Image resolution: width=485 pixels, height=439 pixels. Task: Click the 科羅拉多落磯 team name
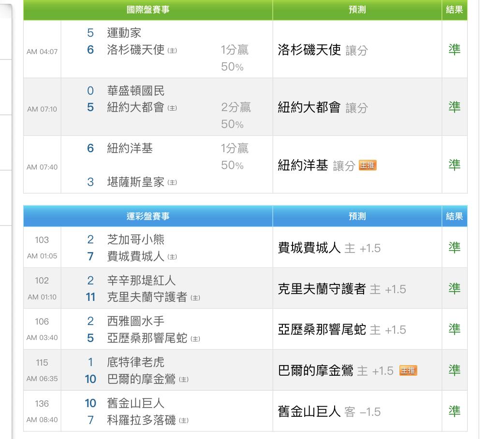141,420
